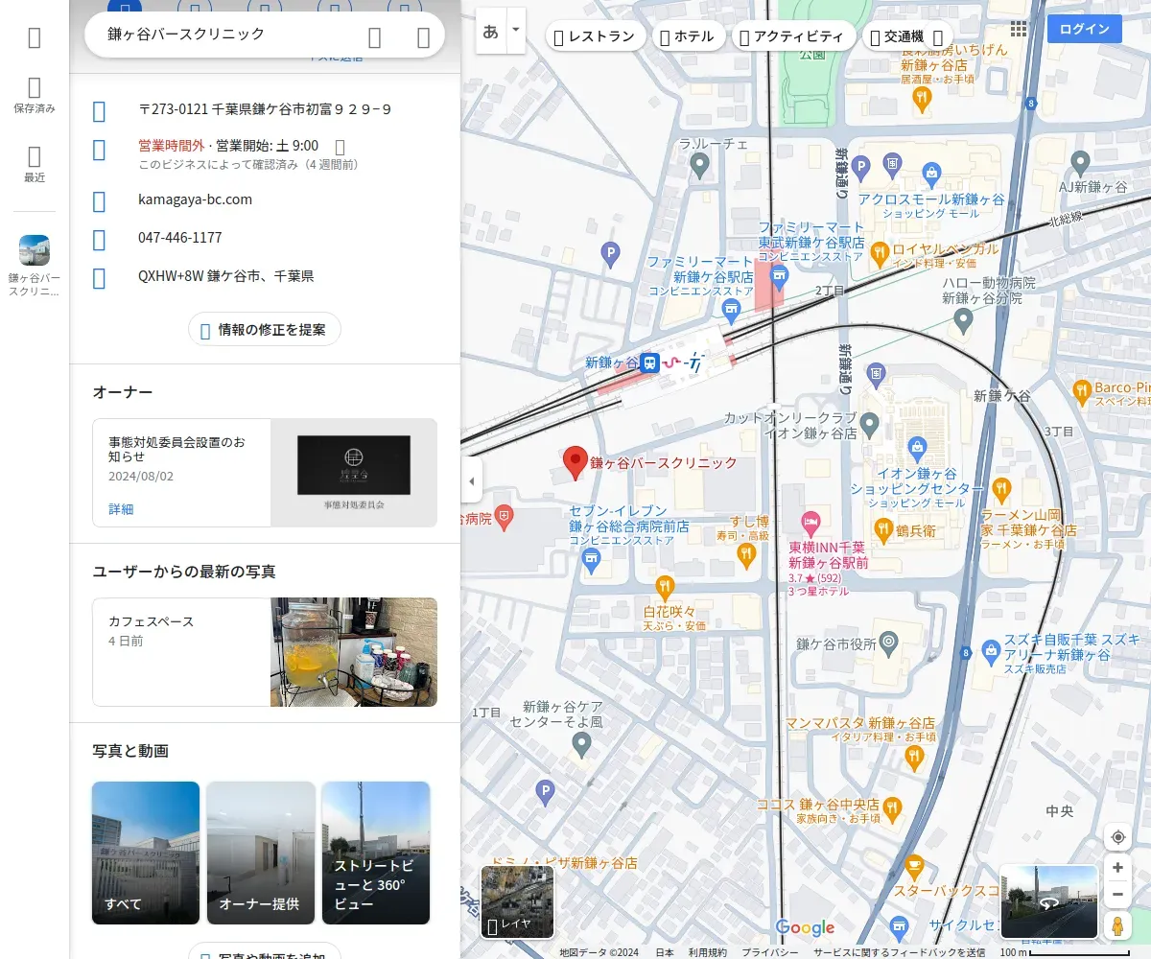1151x959 pixels.
Task: Click the 新鎌ヶ谷ケアセンターそよ風 pin
Action: coord(581,744)
